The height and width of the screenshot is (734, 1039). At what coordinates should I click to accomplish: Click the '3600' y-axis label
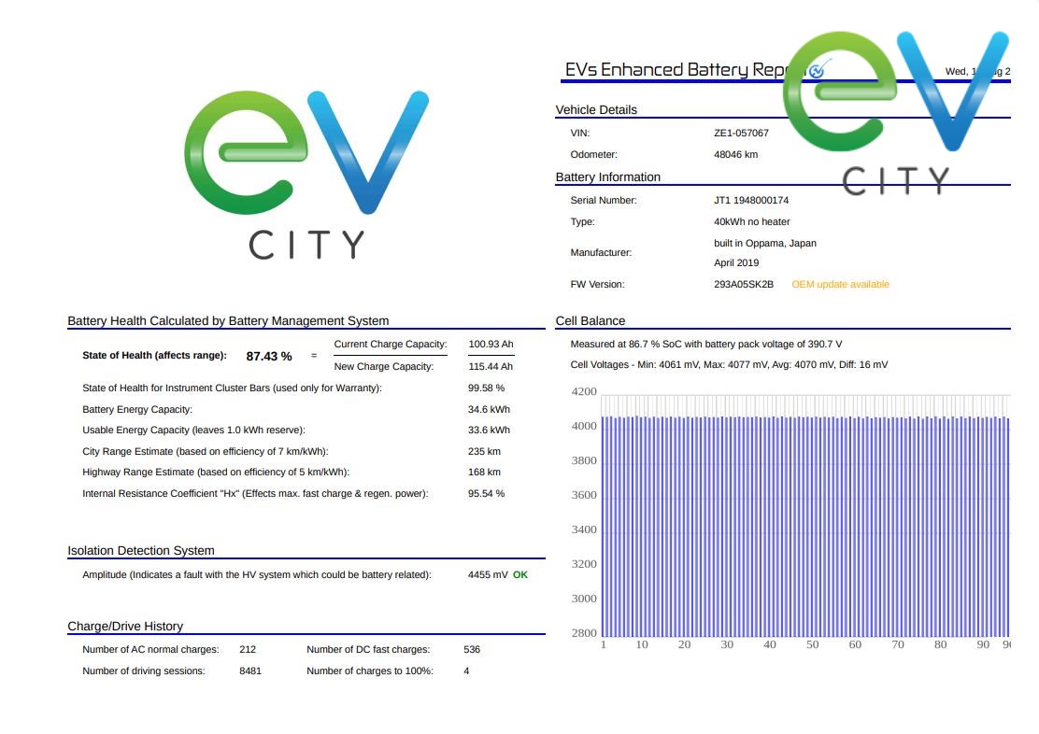(x=584, y=495)
